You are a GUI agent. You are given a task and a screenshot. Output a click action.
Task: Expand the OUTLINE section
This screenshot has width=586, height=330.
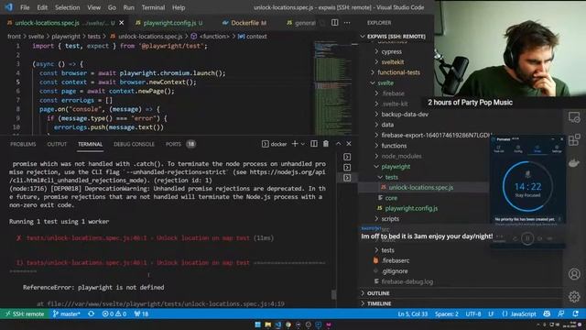coord(378,293)
